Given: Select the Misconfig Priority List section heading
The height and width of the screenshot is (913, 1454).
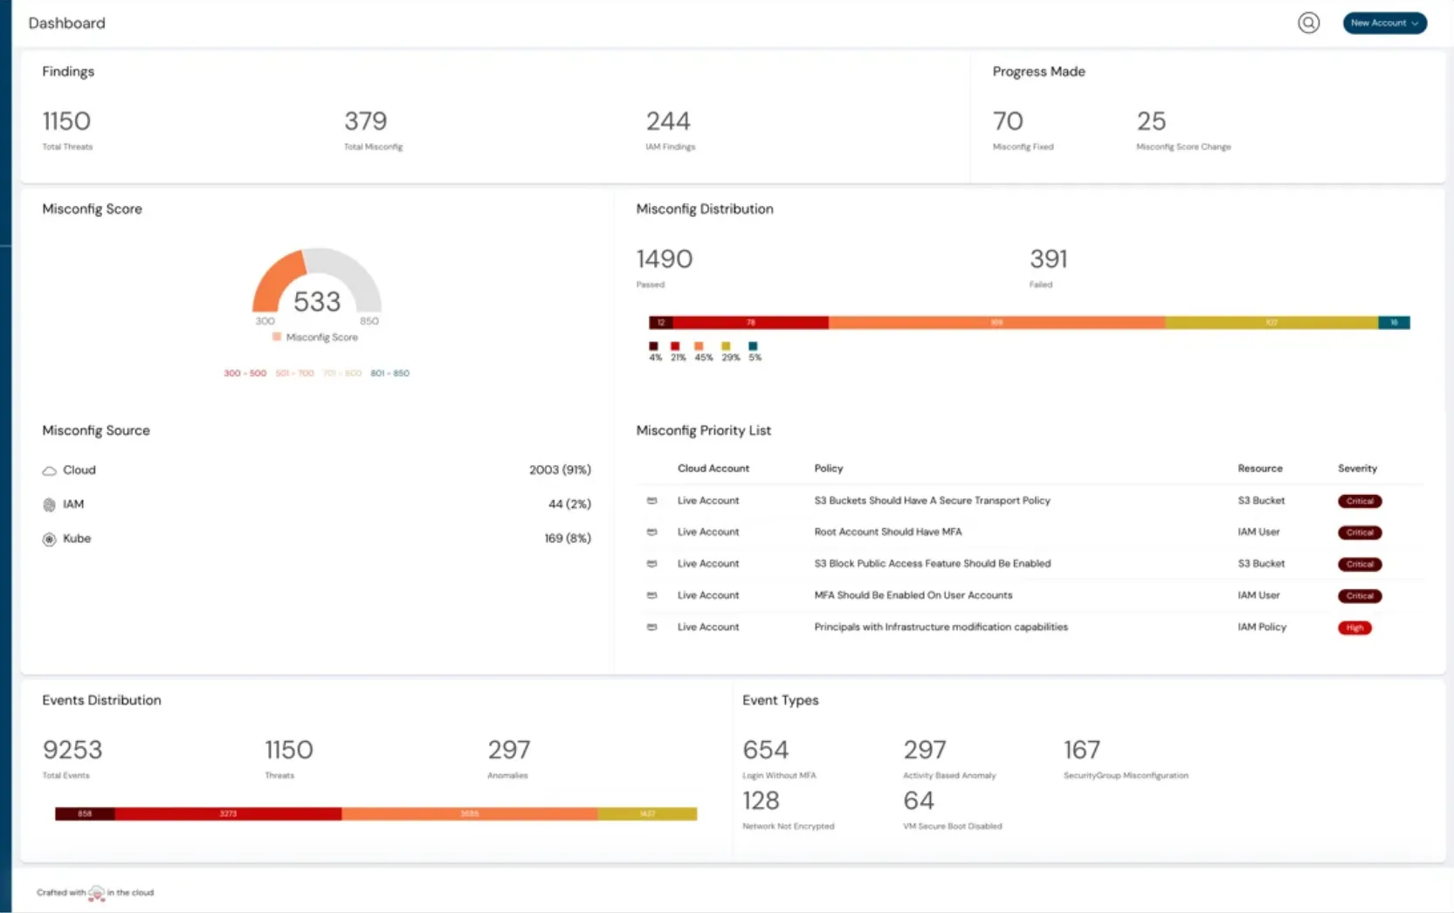Looking at the screenshot, I should [x=704, y=430].
